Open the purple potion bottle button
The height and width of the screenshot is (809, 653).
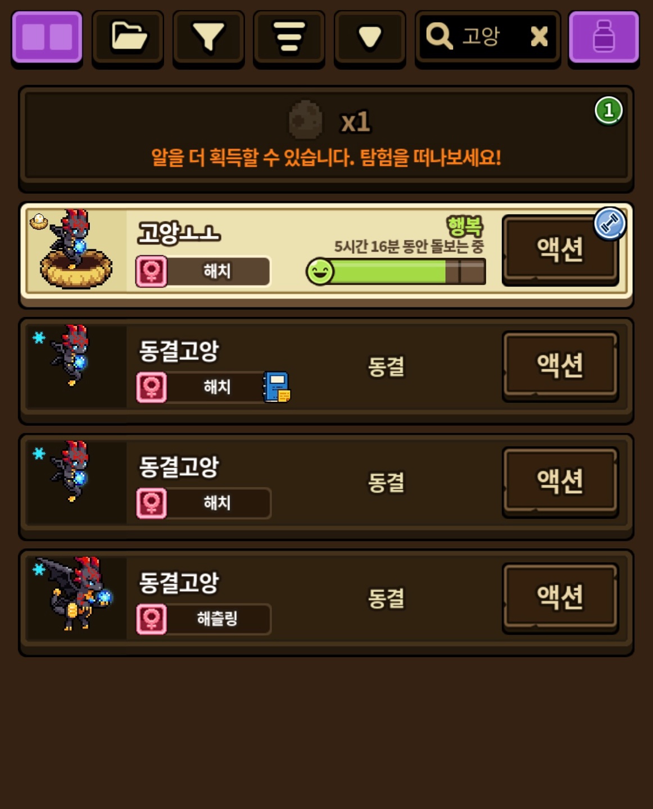(604, 37)
